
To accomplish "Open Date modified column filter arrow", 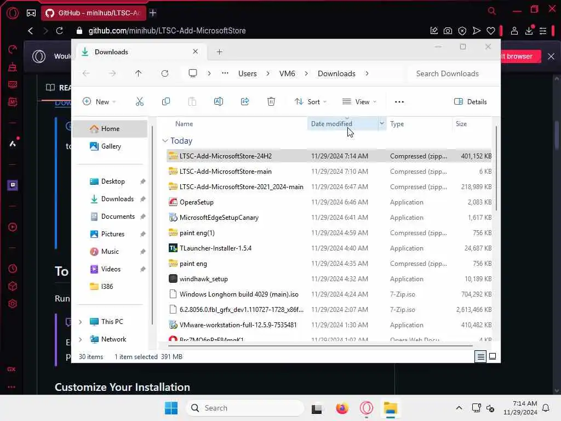I will 382,123.
